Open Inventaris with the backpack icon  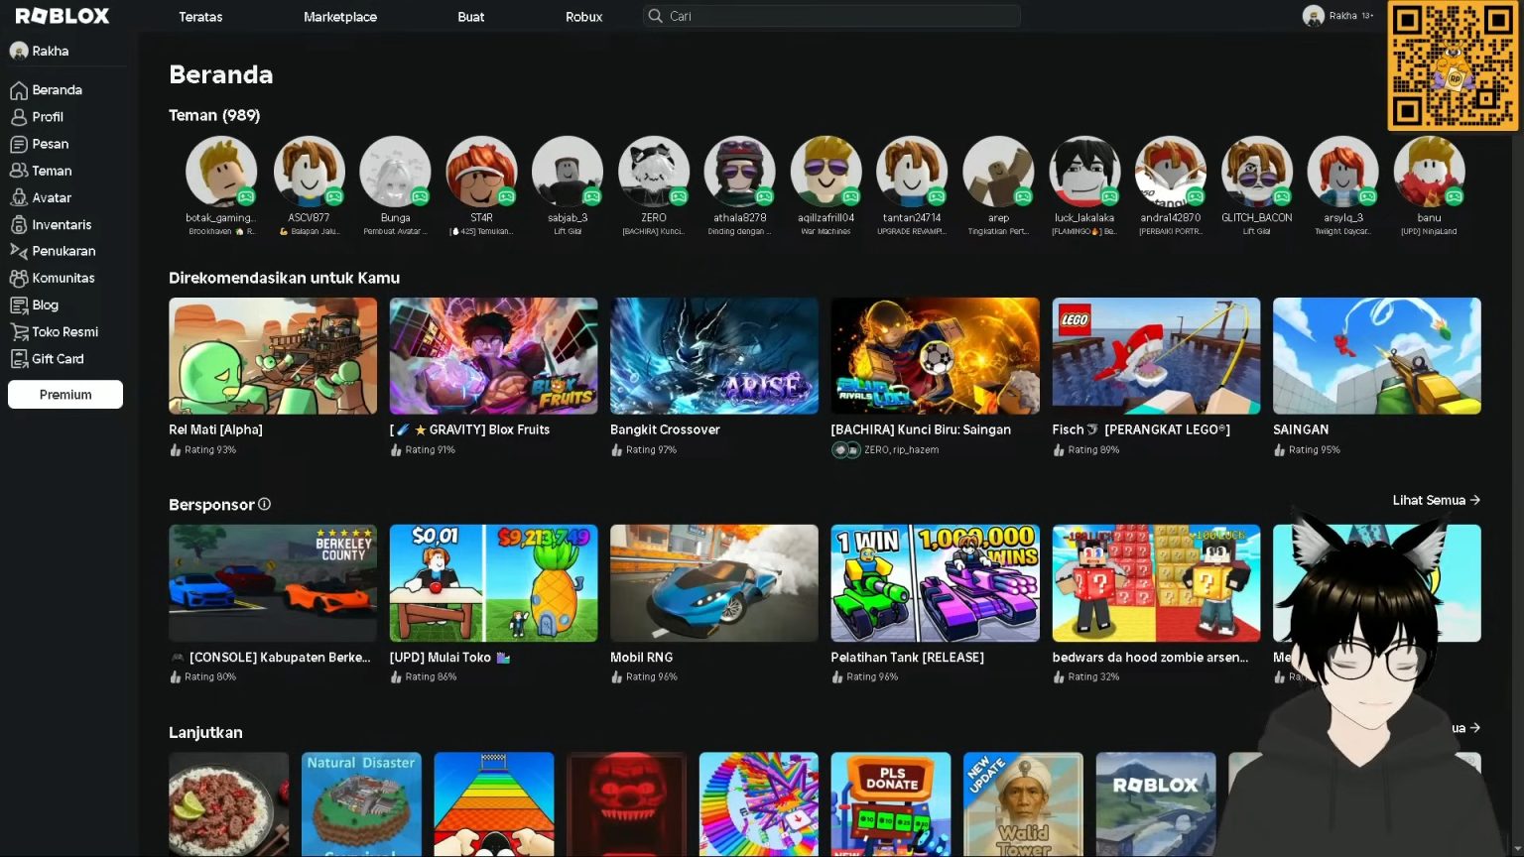[19, 224]
